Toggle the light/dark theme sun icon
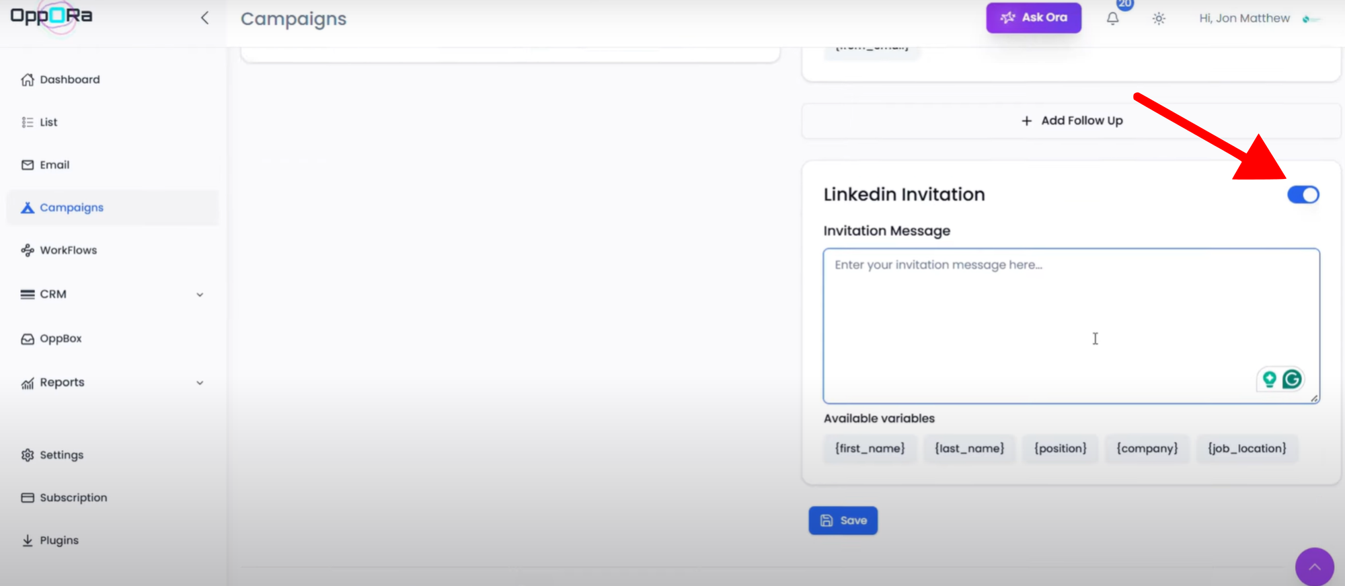The height and width of the screenshot is (586, 1345). [x=1158, y=19]
